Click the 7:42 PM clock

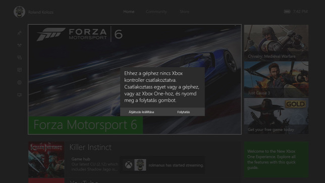(300, 12)
